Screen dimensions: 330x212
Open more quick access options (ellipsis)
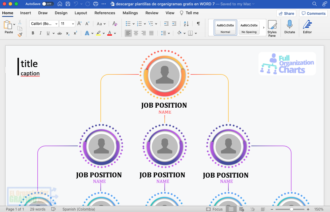(x=104, y=4)
